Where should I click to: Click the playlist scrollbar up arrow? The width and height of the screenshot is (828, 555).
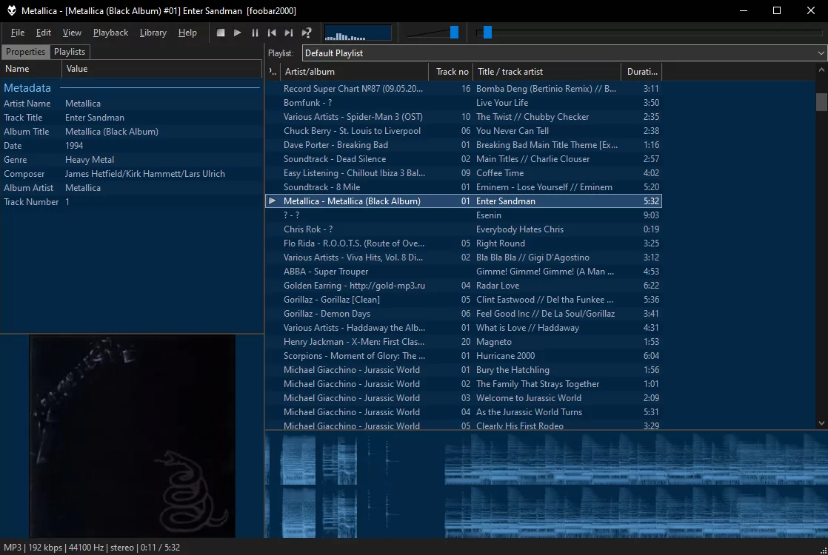click(x=821, y=70)
